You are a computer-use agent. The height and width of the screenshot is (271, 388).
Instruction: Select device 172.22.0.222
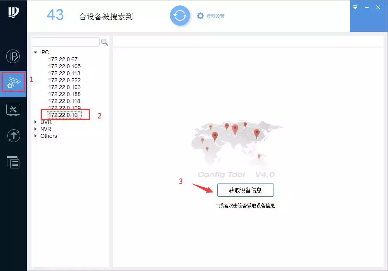coord(64,80)
